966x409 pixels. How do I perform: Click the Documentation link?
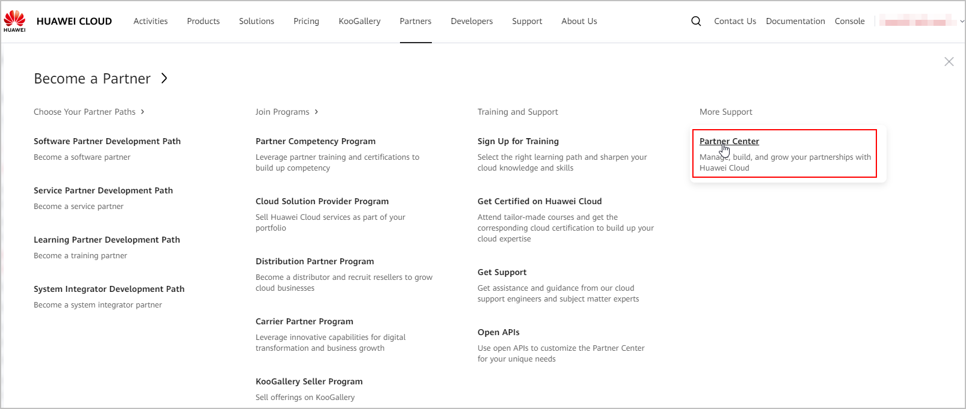(x=795, y=21)
